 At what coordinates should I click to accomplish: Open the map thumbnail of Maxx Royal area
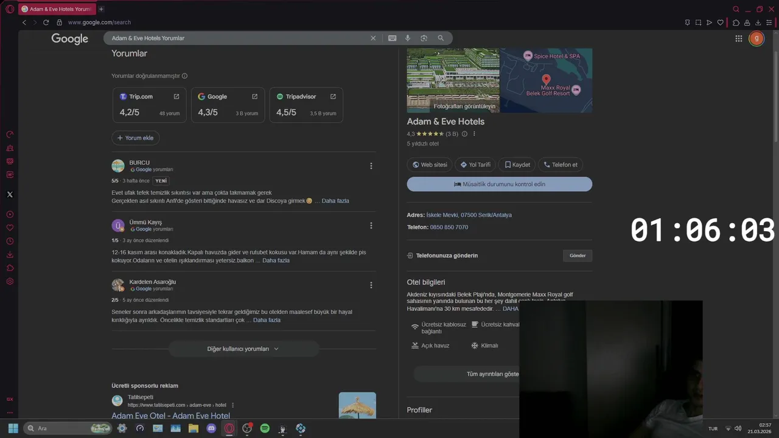click(x=546, y=80)
